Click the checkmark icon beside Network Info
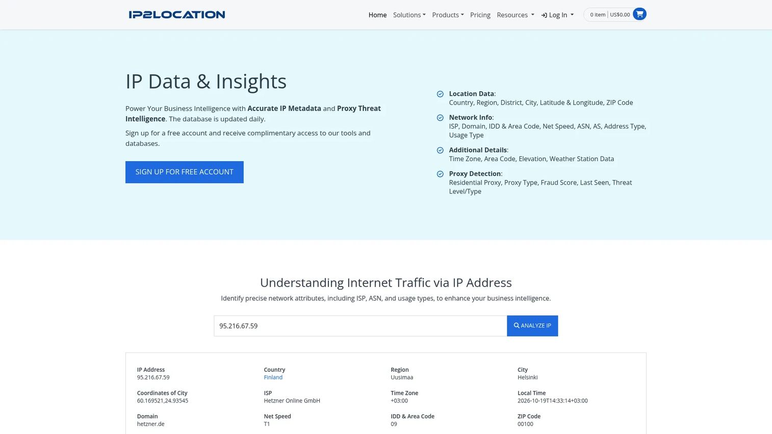Image resolution: width=772 pixels, height=434 pixels. point(440,118)
